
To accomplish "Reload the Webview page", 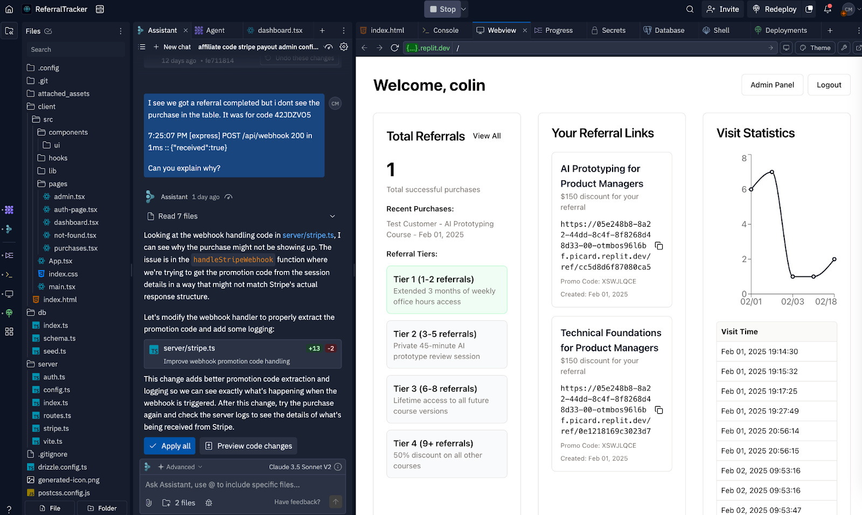I will click(394, 48).
